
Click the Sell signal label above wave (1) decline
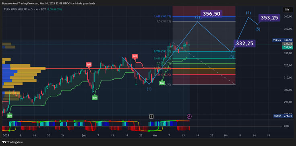pos(135,56)
